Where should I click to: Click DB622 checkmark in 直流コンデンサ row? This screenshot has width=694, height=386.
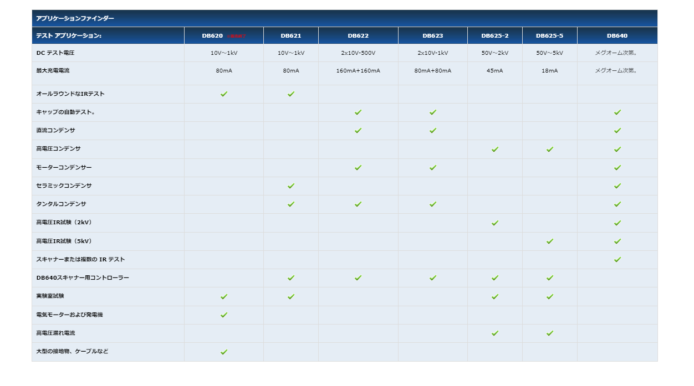point(358,131)
